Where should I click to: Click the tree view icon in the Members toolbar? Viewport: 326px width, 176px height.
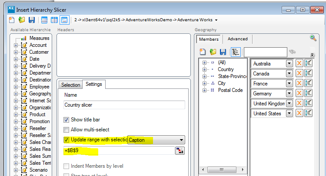(235, 52)
